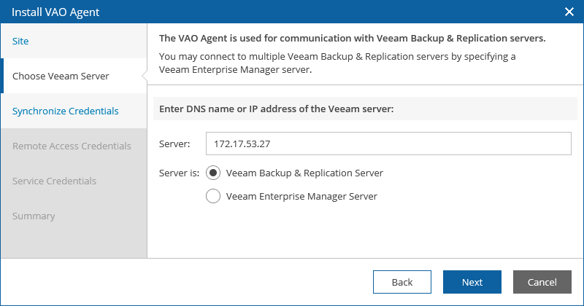Image resolution: width=584 pixels, height=306 pixels.
Task: Click the Install VAO Agent title text
Action: 55,12
